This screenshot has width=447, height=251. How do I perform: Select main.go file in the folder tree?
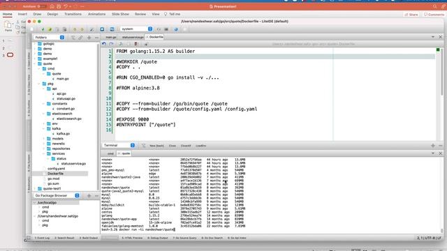coord(62,79)
